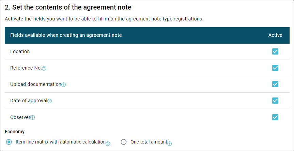
Task: Open help icon beside Upload documentation
Action: pos(64,85)
